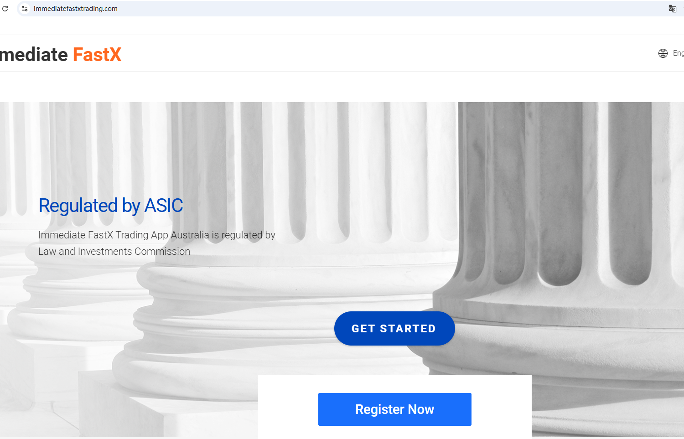Click the globe language icon

pos(663,53)
